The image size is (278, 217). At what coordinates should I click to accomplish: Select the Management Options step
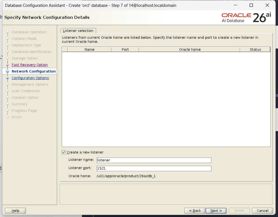point(30,85)
